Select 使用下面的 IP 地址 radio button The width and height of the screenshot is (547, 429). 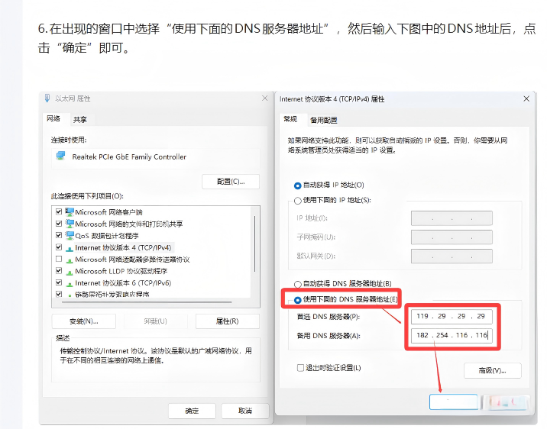[298, 201]
